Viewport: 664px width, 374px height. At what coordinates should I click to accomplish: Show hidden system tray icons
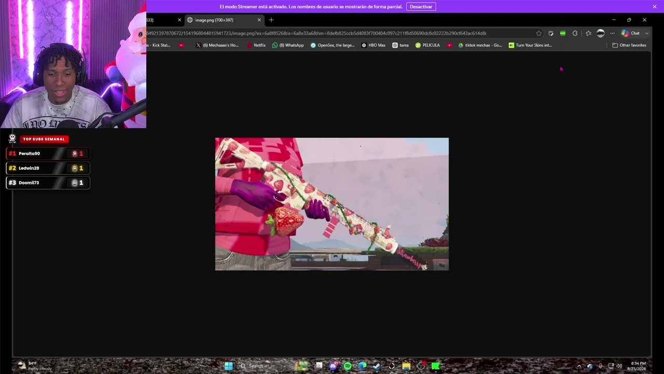pyautogui.click(x=579, y=366)
